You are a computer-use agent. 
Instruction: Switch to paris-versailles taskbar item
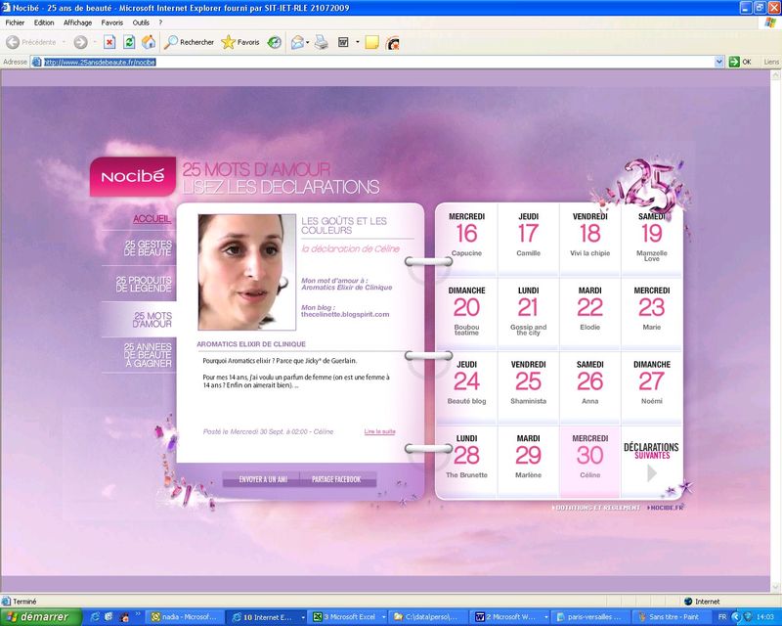tap(591, 617)
